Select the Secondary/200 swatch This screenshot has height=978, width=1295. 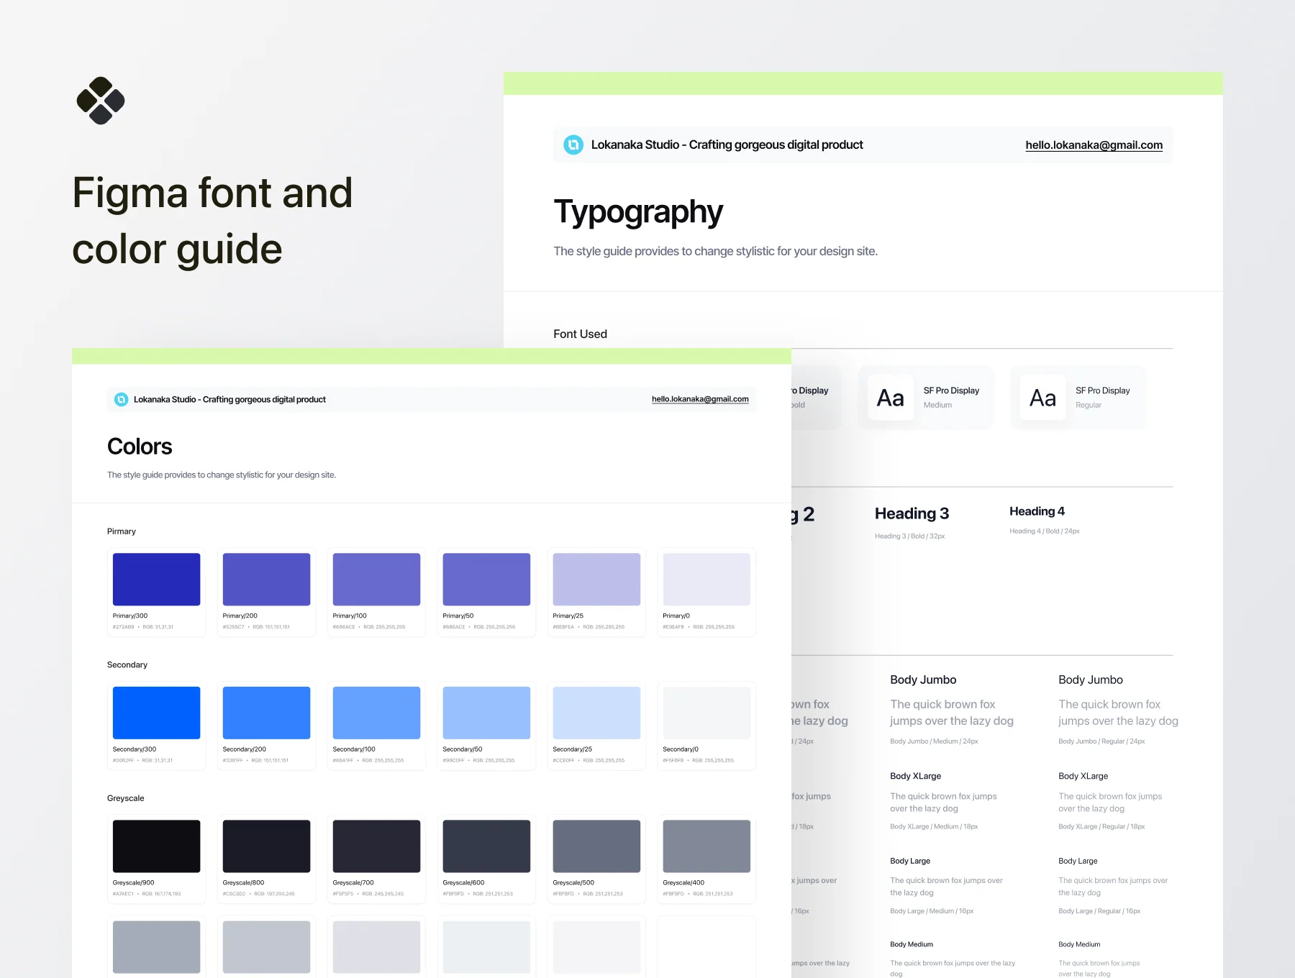point(266,713)
